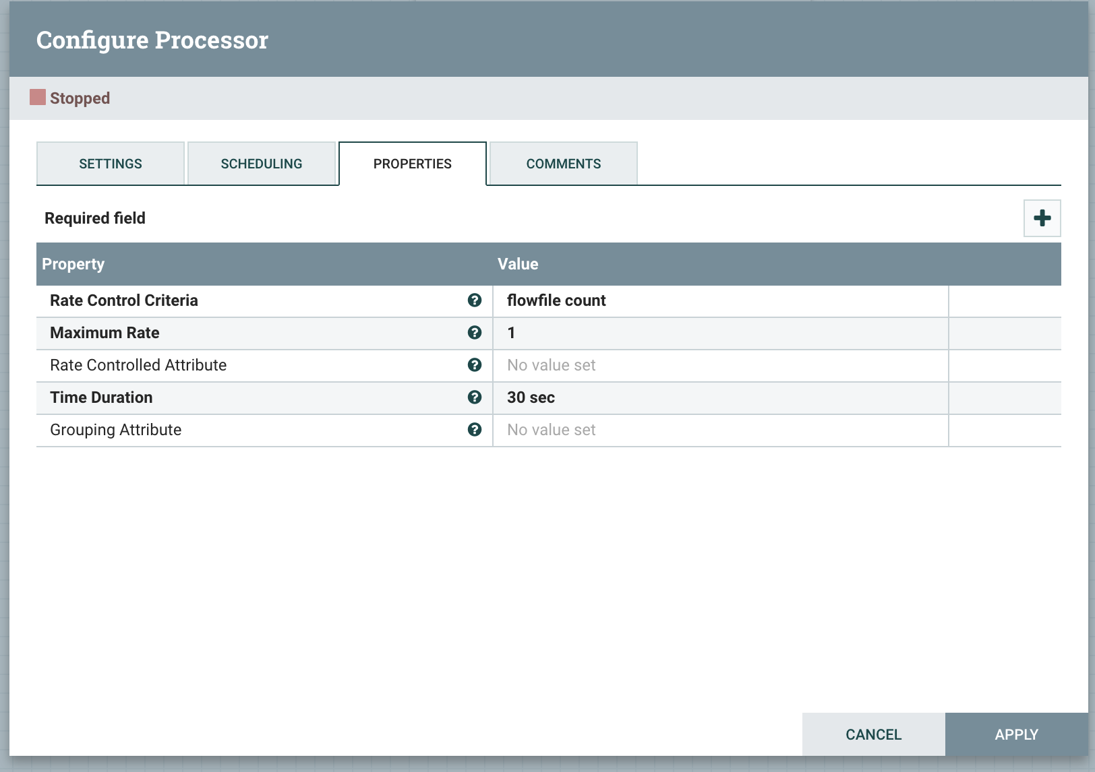Screen dimensions: 1095x772
Task: Click the Value column header
Action: point(518,263)
